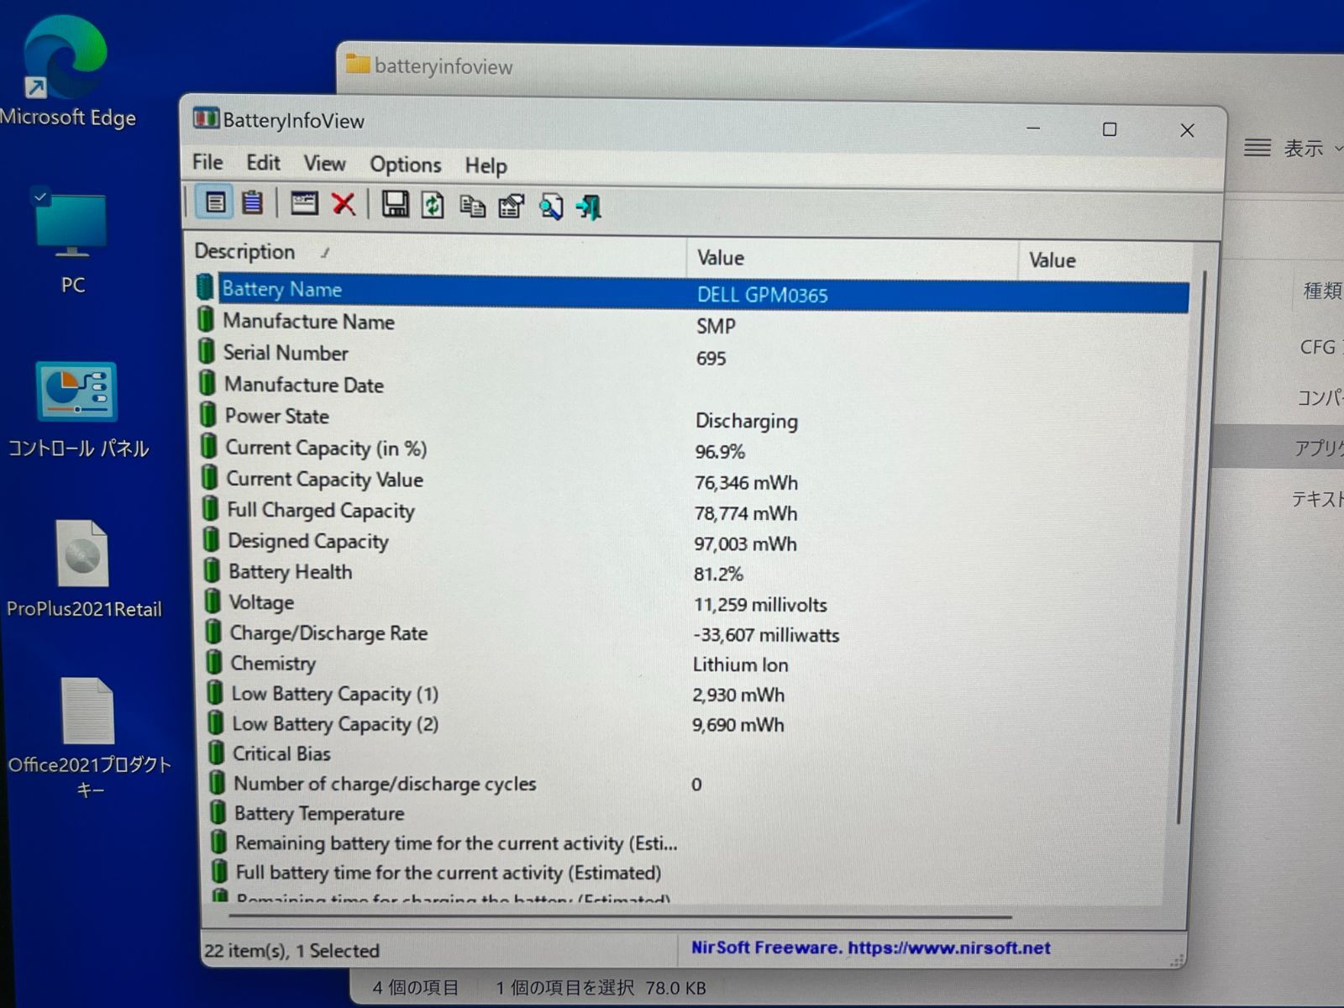Select Remaining battery time for current activity row
This screenshot has width=1344, height=1008.
tap(693, 843)
